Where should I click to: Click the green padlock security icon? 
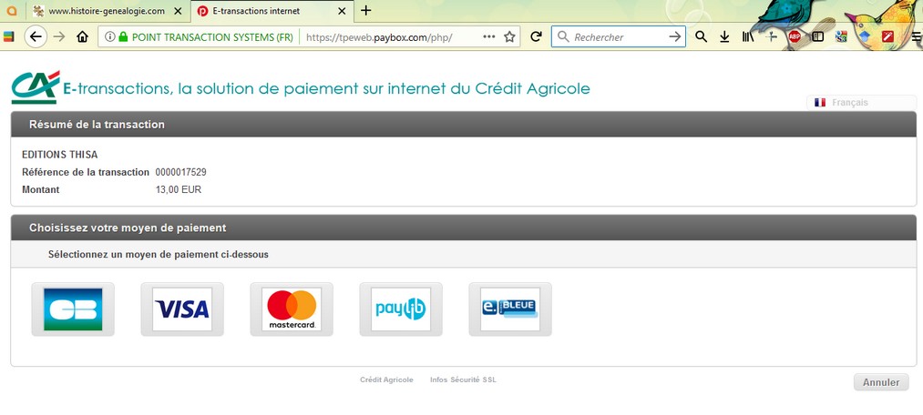[123, 36]
